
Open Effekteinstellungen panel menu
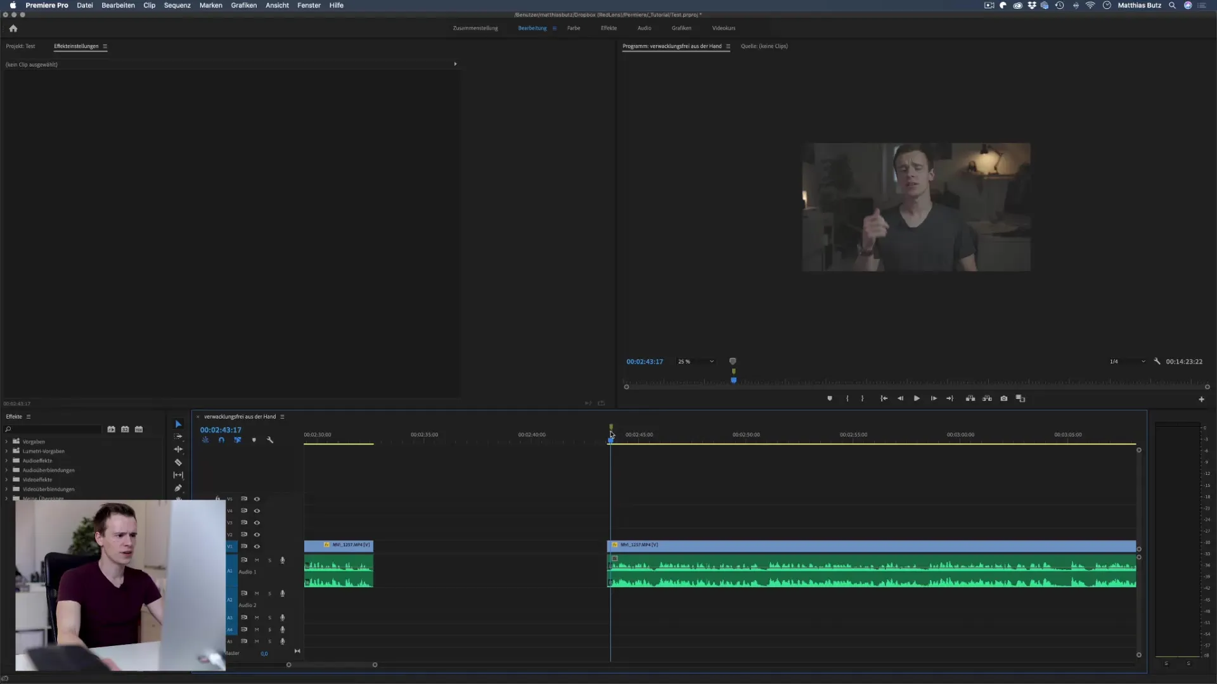[105, 46]
